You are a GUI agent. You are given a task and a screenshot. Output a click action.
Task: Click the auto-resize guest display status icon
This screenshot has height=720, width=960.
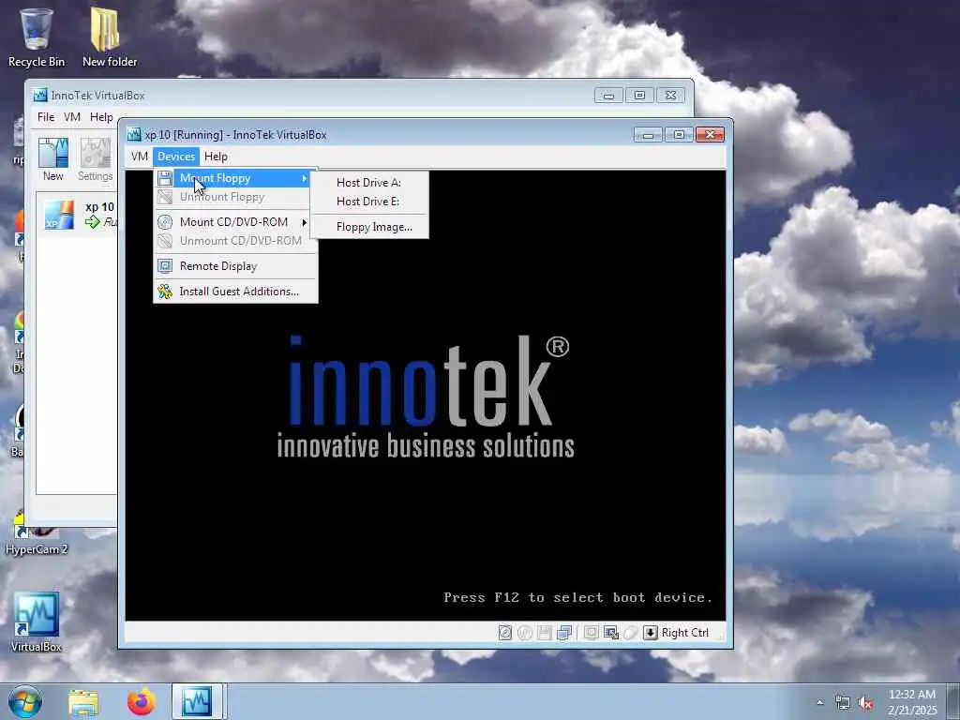(x=611, y=633)
